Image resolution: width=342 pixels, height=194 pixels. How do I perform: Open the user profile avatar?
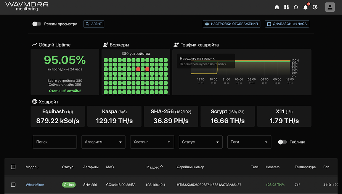(330, 7)
